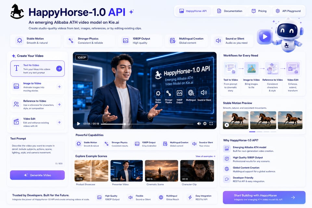Click the Reference to Video people icon
Viewport: 312px width, 208px height.
[16, 104]
